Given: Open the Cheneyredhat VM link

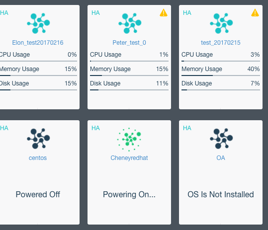Looking at the screenshot, I should click(x=129, y=158).
